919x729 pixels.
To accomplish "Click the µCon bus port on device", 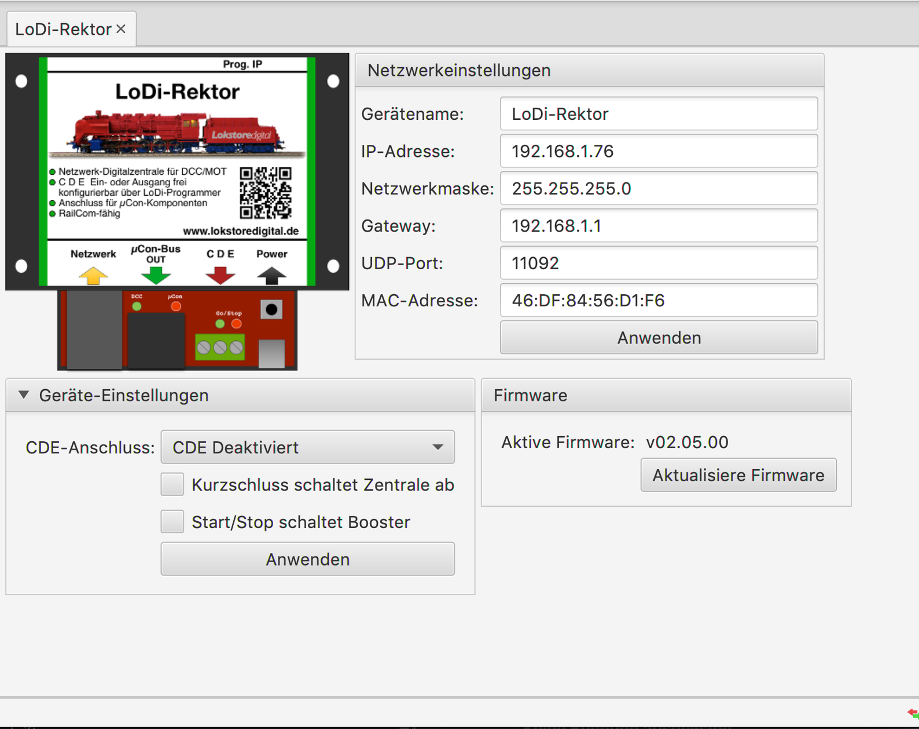I will point(155,340).
